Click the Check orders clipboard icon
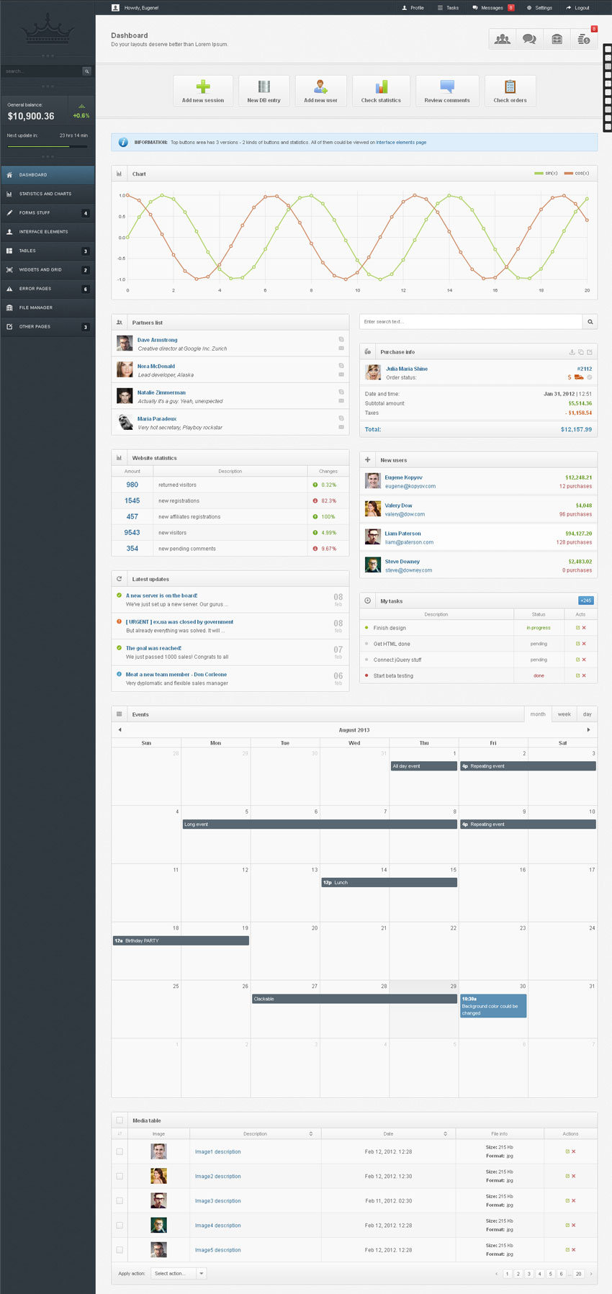This screenshot has width=612, height=1294. coord(510,87)
